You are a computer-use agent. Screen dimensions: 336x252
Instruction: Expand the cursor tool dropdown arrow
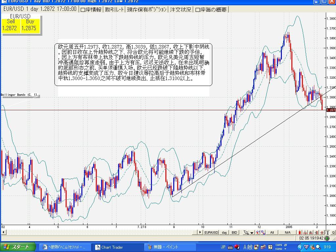click(252, 233)
